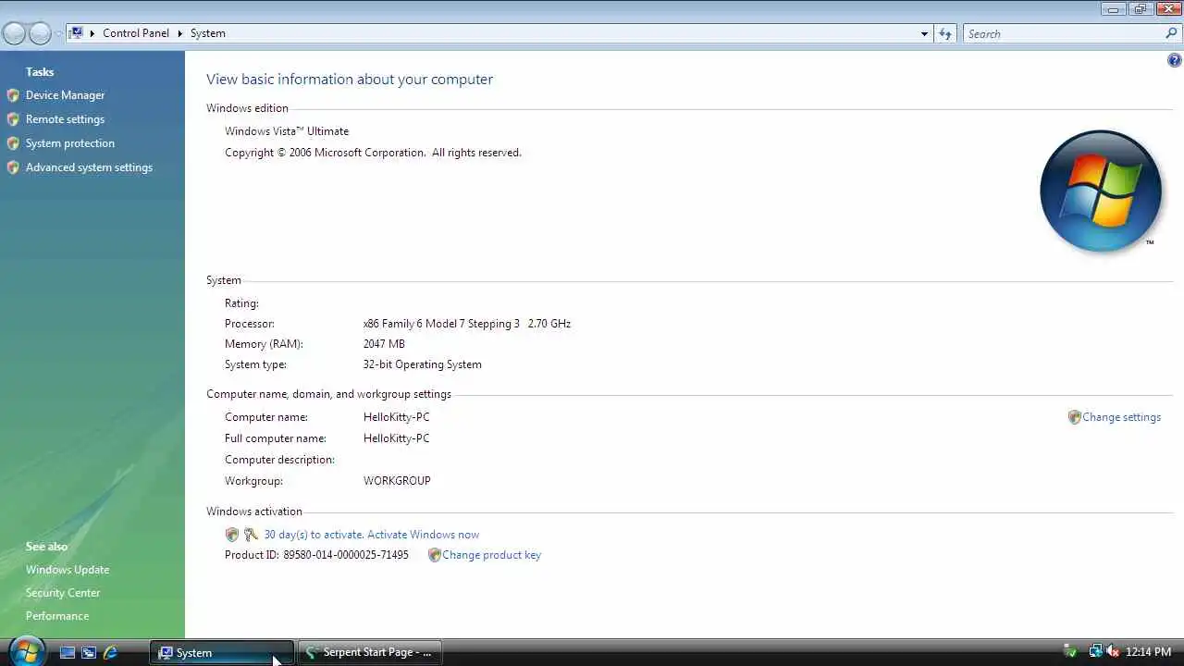This screenshot has height=666, width=1184.
Task: Click the green checkmark tray icon
Action: tap(1070, 652)
